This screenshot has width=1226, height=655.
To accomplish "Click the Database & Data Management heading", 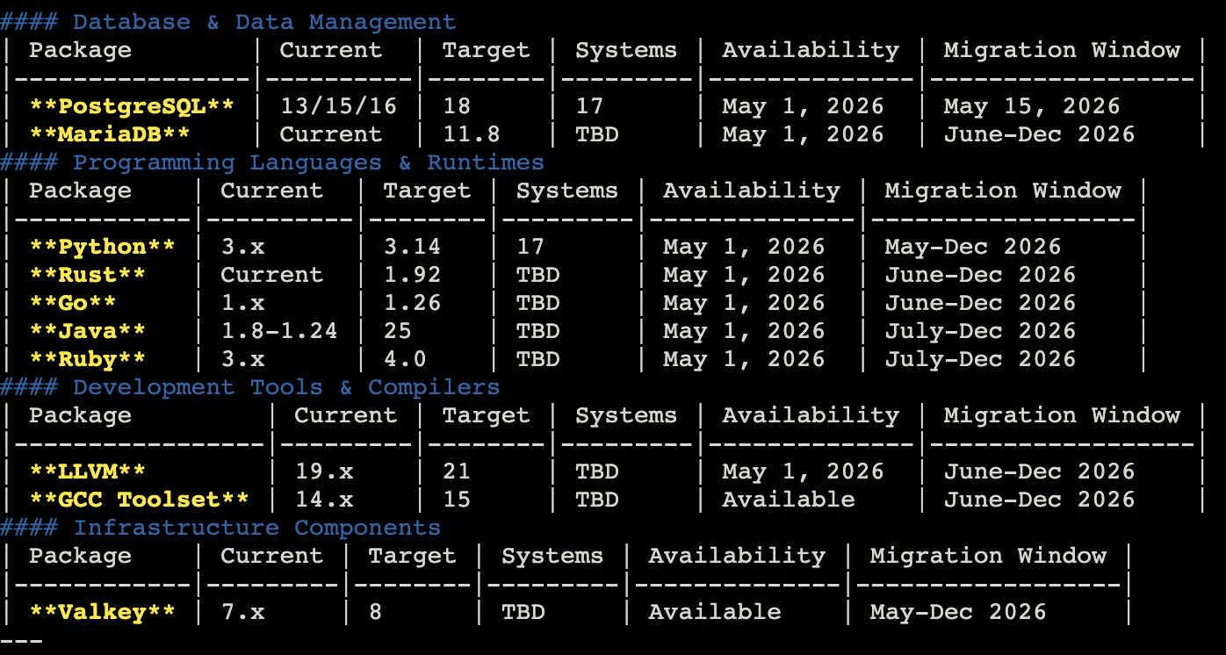I will (264, 22).
